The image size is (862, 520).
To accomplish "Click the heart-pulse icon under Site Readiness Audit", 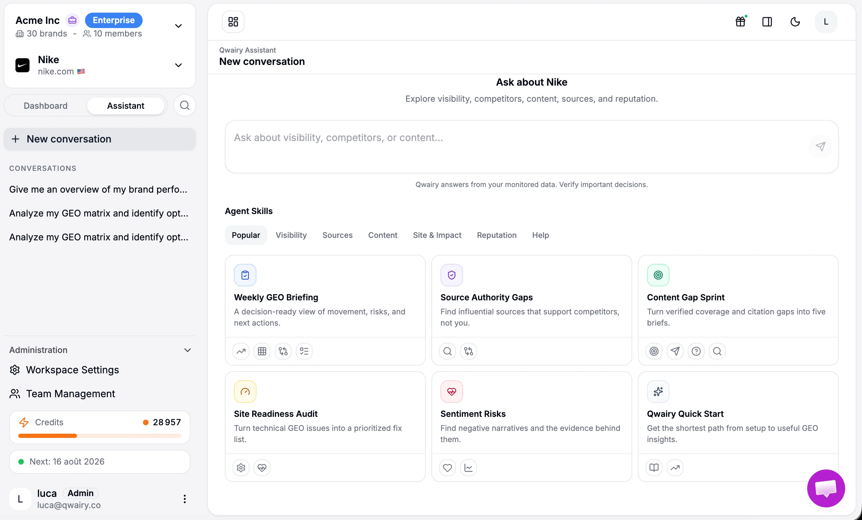I will (262, 468).
